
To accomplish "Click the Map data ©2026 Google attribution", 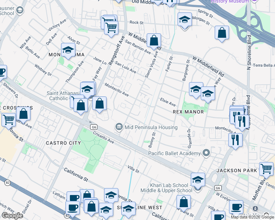I will click(x=252, y=217).
